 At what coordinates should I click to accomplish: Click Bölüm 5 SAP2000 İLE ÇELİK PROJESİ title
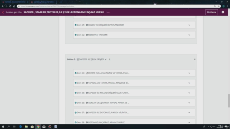coord(91,59)
